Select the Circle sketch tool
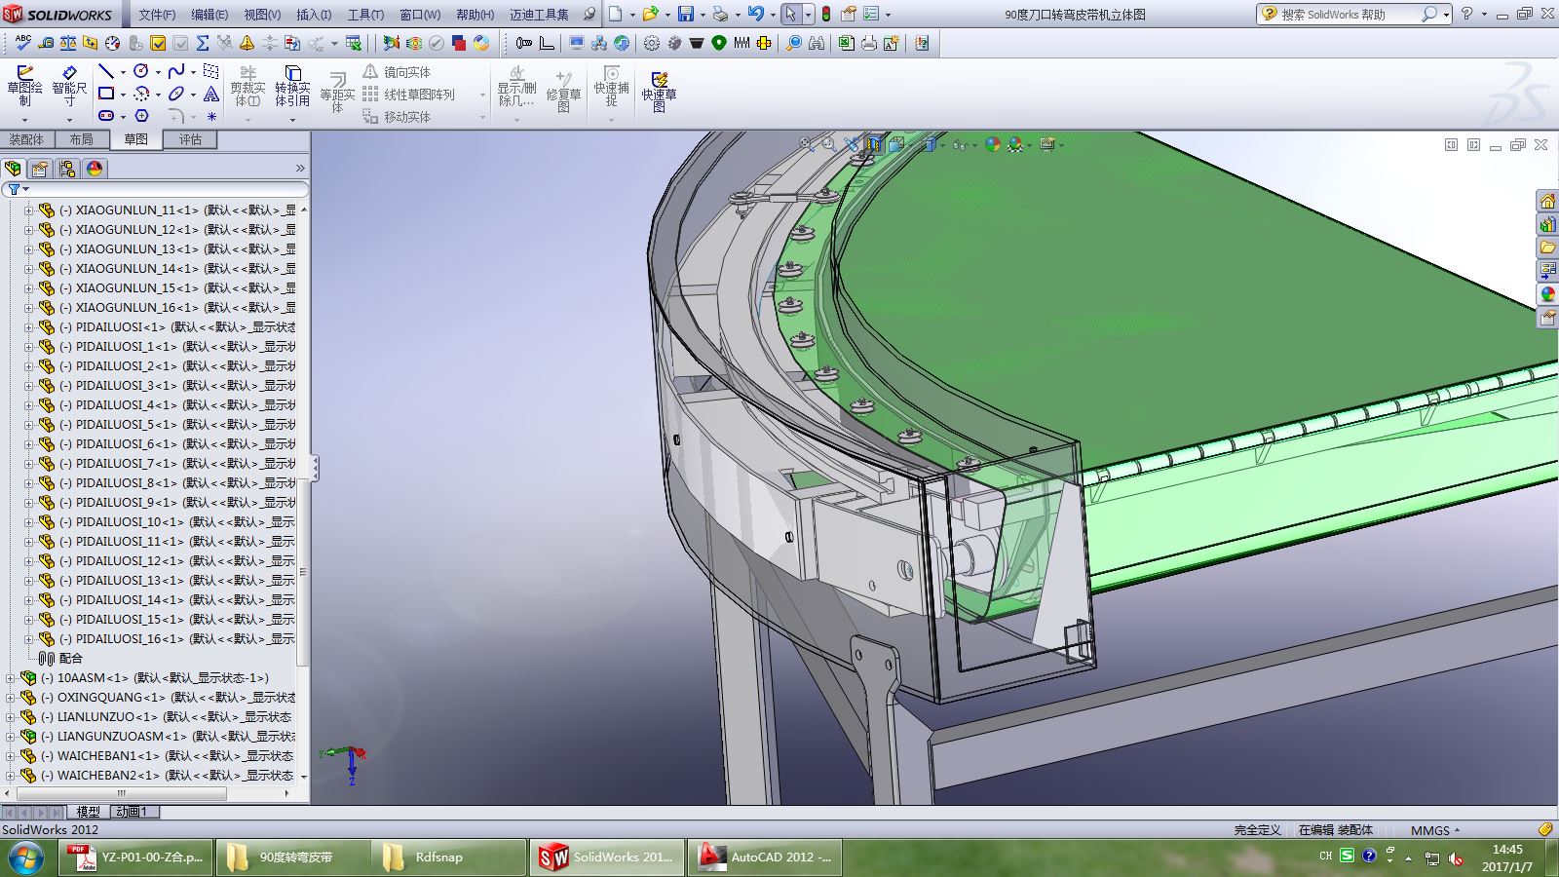 point(141,71)
